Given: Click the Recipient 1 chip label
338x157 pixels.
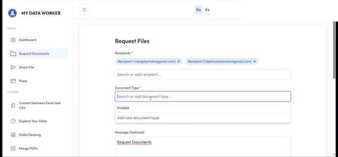Looking at the screenshot, I should click(147, 61).
